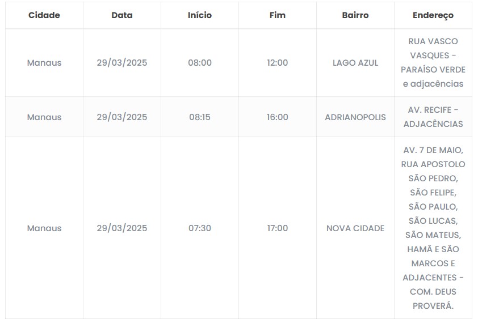Click the 16:00 end time cell

[278, 117]
